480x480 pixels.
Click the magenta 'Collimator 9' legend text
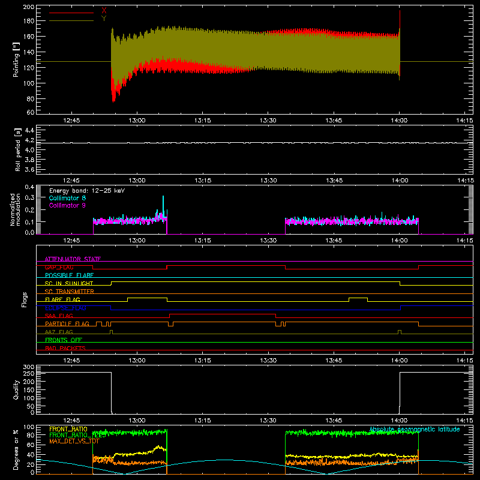point(67,205)
